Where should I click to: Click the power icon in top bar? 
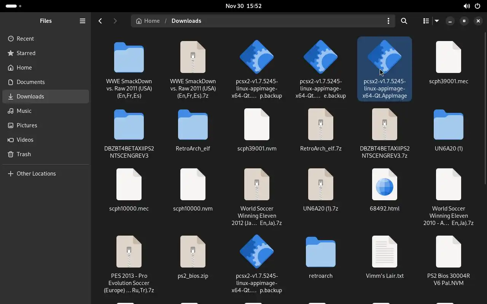pyautogui.click(x=477, y=6)
